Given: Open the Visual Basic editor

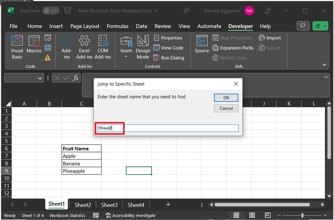Looking at the screenshot, I should click(x=17, y=47).
